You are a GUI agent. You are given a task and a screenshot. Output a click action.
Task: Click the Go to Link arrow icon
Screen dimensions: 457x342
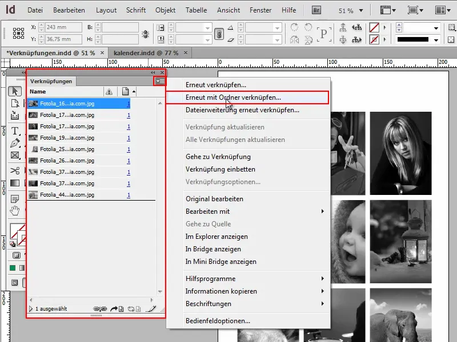(x=117, y=309)
